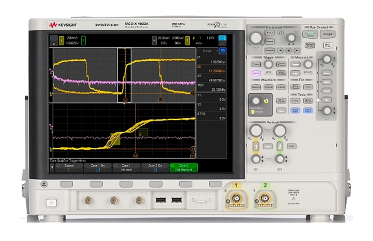Screen dimensions: 373x241
Task: Click the Trigger key
Action: 256,64
